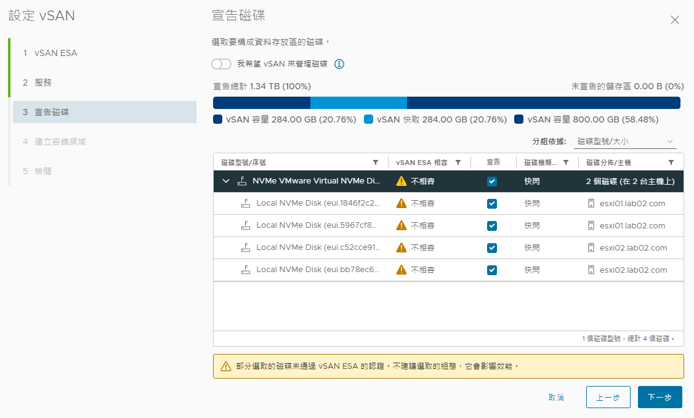Click 下一步 to continue
694x418 pixels.
[x=660, y=397]
